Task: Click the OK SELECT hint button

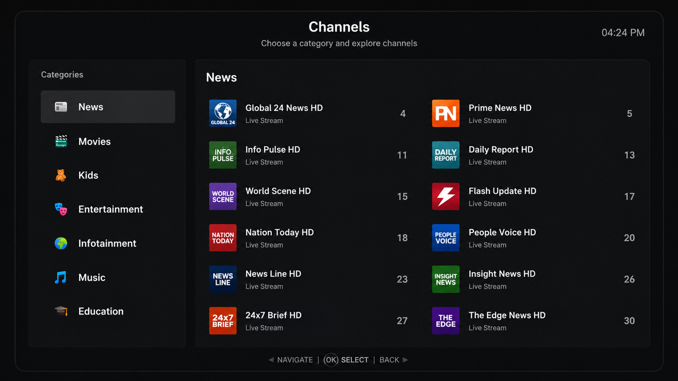Action: point(346,360)
